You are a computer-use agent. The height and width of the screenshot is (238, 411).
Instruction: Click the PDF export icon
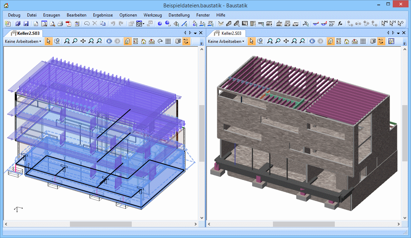(x=68, y=24)
